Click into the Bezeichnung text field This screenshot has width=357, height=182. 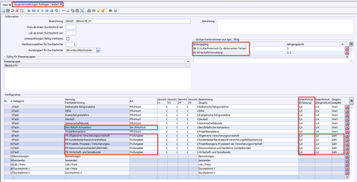click(128, 21)
